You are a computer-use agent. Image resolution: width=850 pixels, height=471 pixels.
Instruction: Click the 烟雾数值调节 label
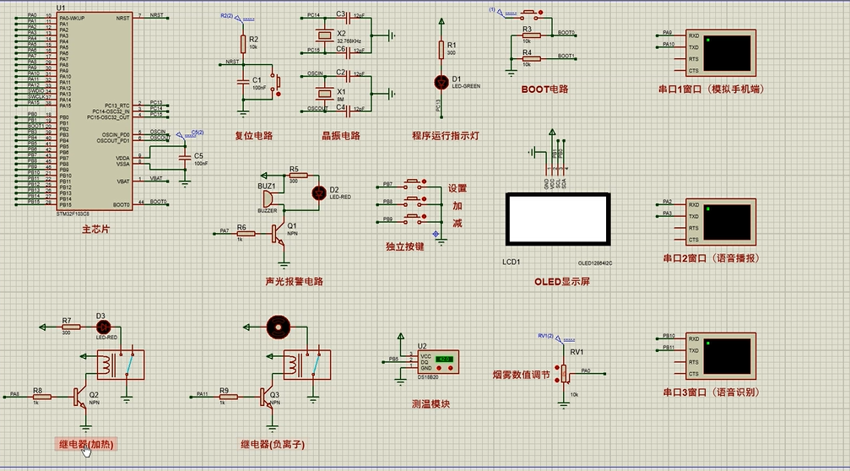[x=521, y=375]
